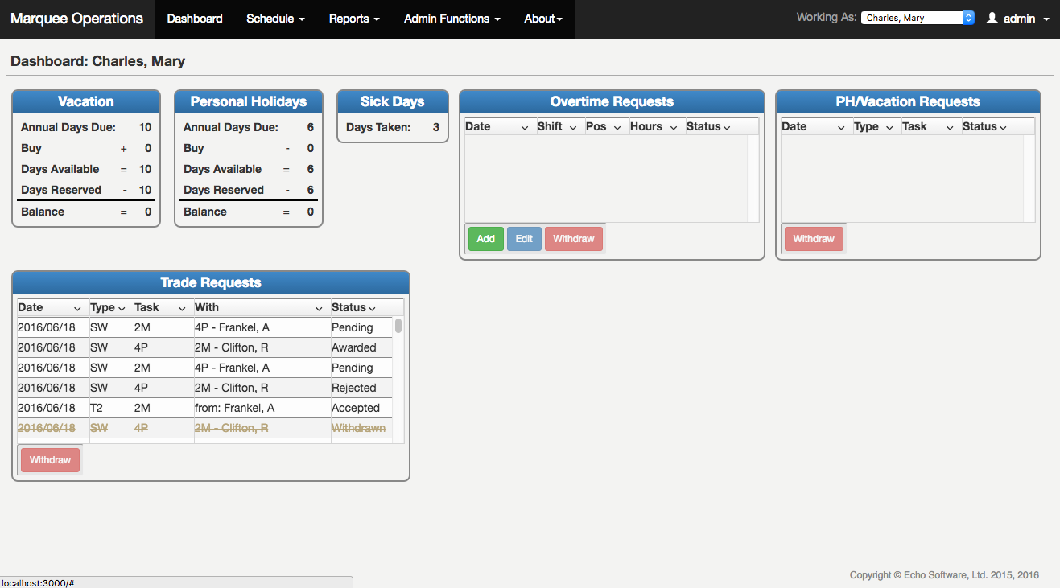Open Status column chevron in Overtime Requests
Image resolution: width=1060 pixels, height=588 pixels.
727,128
